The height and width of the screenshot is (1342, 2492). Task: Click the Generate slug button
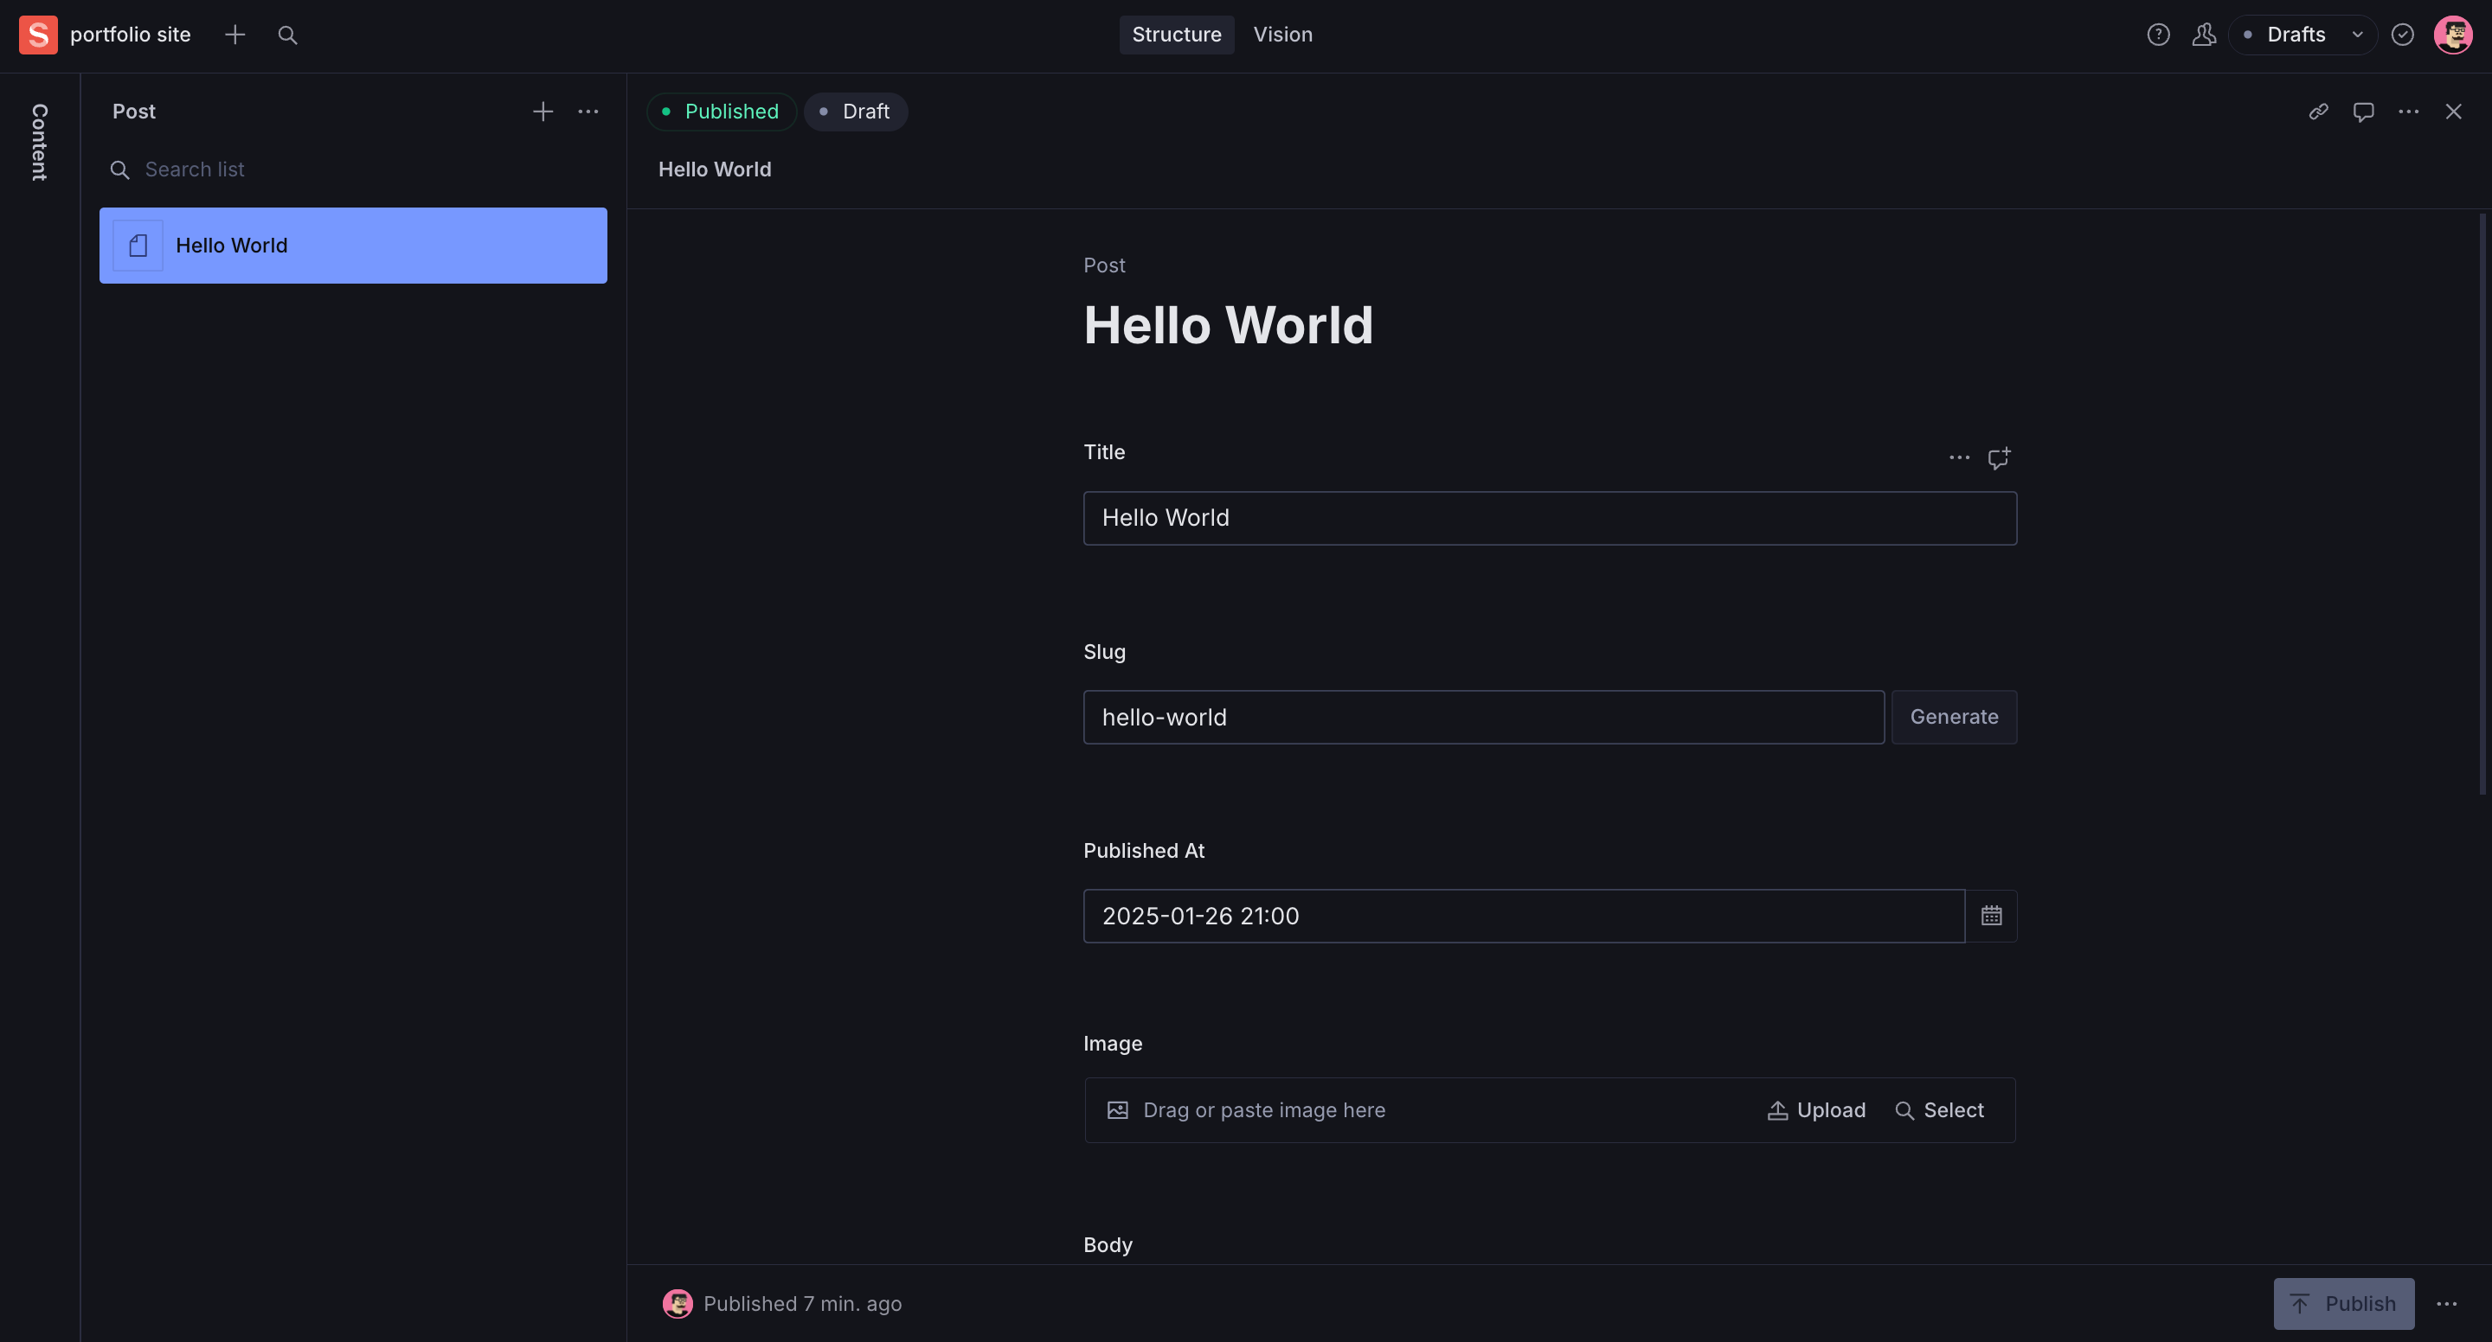(1953, 718)
